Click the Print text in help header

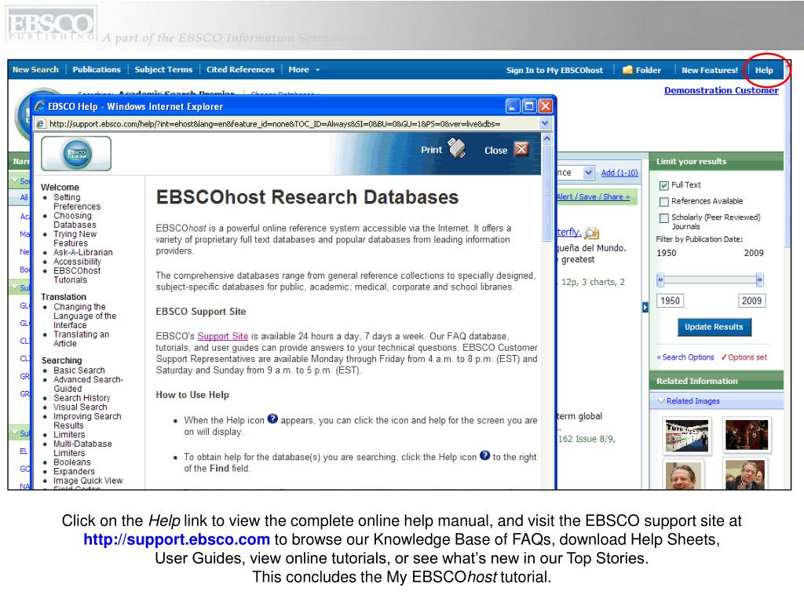[x=431, y=150]
